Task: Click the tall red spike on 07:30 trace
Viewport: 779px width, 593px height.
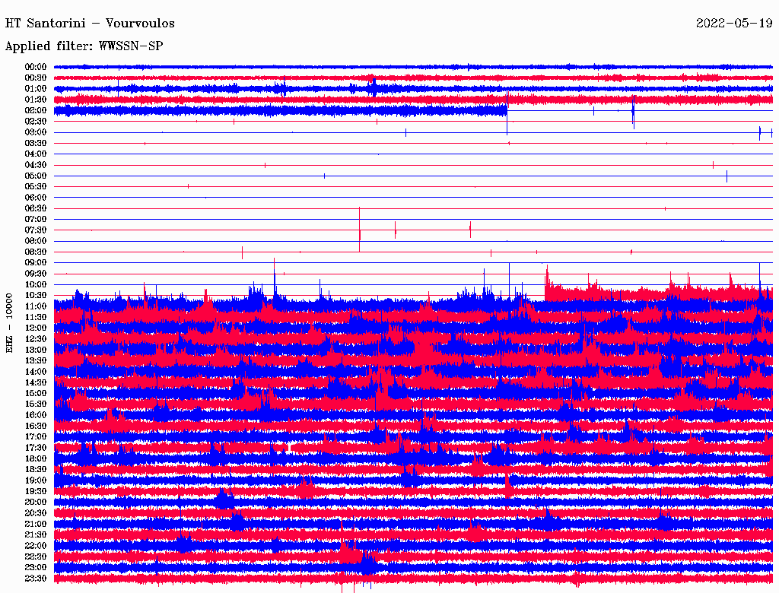Action: click(360, 228)
